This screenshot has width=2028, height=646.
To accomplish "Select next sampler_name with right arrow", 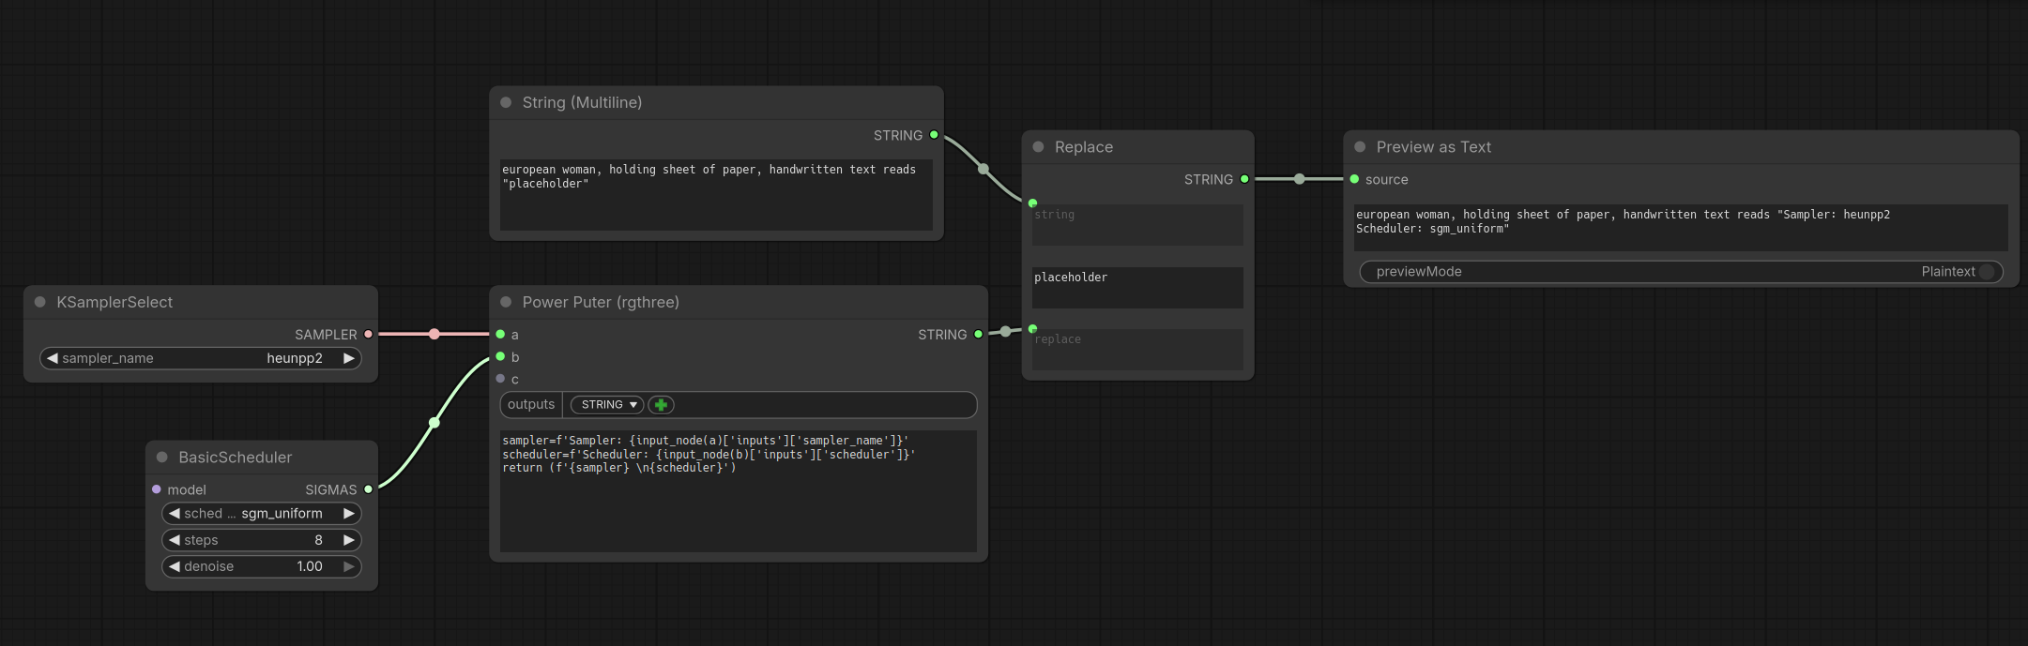I will coord(349,358).
